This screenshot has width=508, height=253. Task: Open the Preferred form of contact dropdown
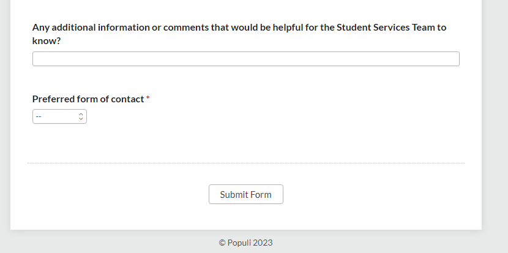[59, 116]
